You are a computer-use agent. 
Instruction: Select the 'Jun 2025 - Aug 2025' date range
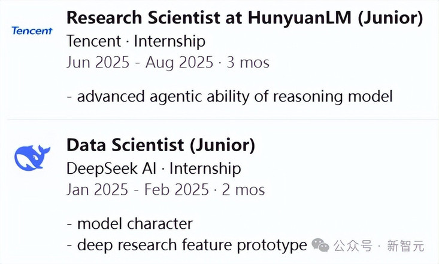pos(140,62)
